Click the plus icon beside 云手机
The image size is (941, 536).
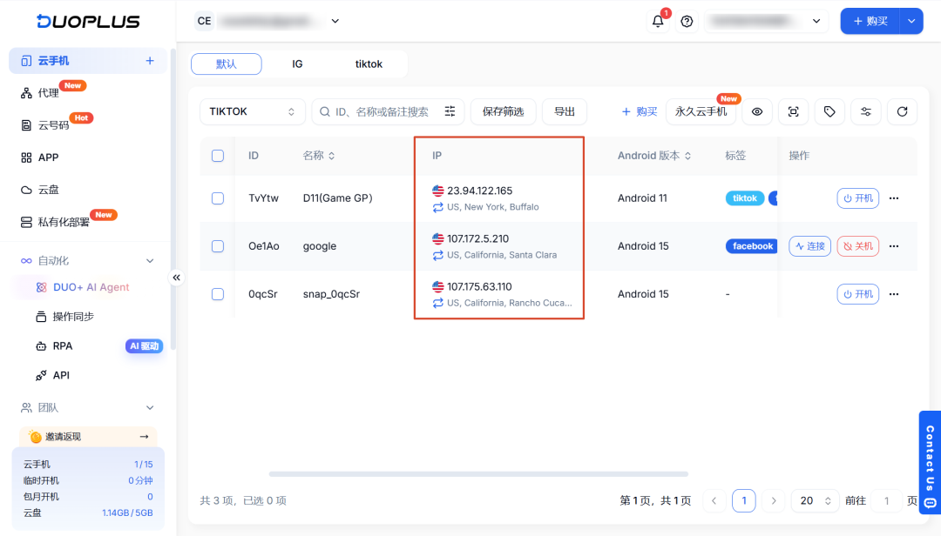click(150, 61)
